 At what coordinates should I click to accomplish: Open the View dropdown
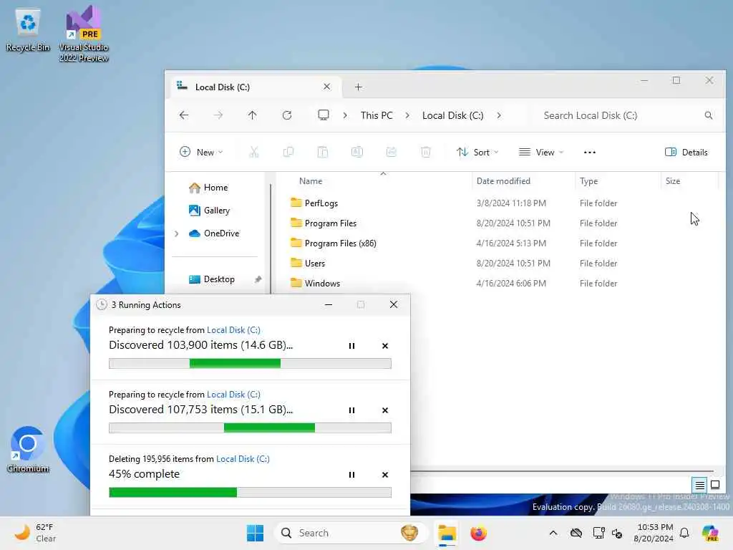(x=541, y=152)
